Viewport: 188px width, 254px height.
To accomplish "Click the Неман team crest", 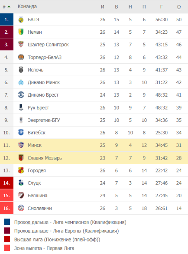I will pyautogui.click(x=21, y=32).
